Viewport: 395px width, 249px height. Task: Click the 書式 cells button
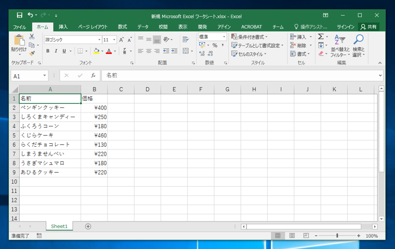coord(300,54)
